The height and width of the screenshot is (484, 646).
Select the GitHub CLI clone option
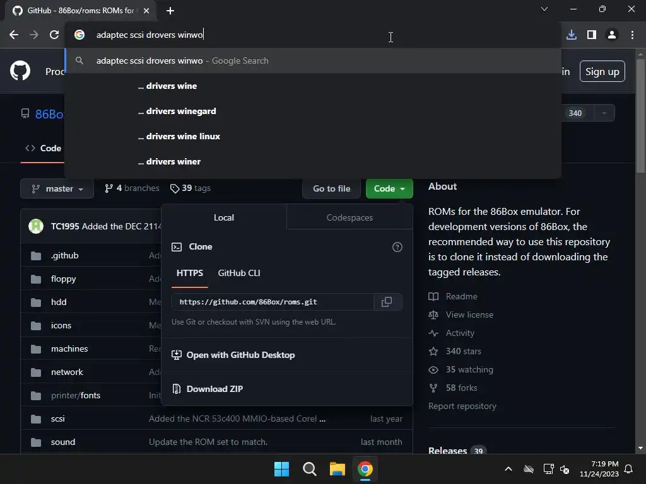pyautogui.click(x=239, y=274)
